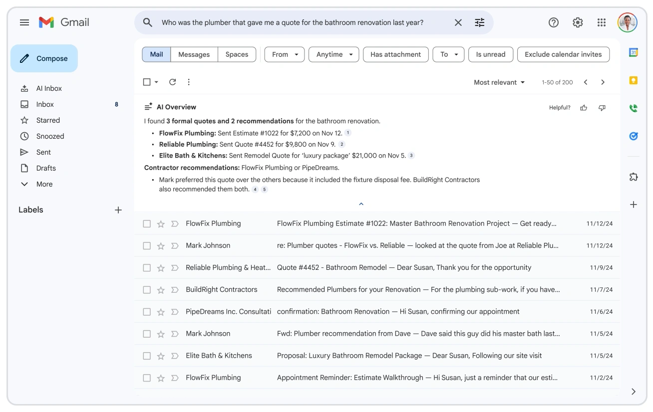This screenshot has height=412, width=653.
Task: Open Settings gear icon
Action: (578, 22)
